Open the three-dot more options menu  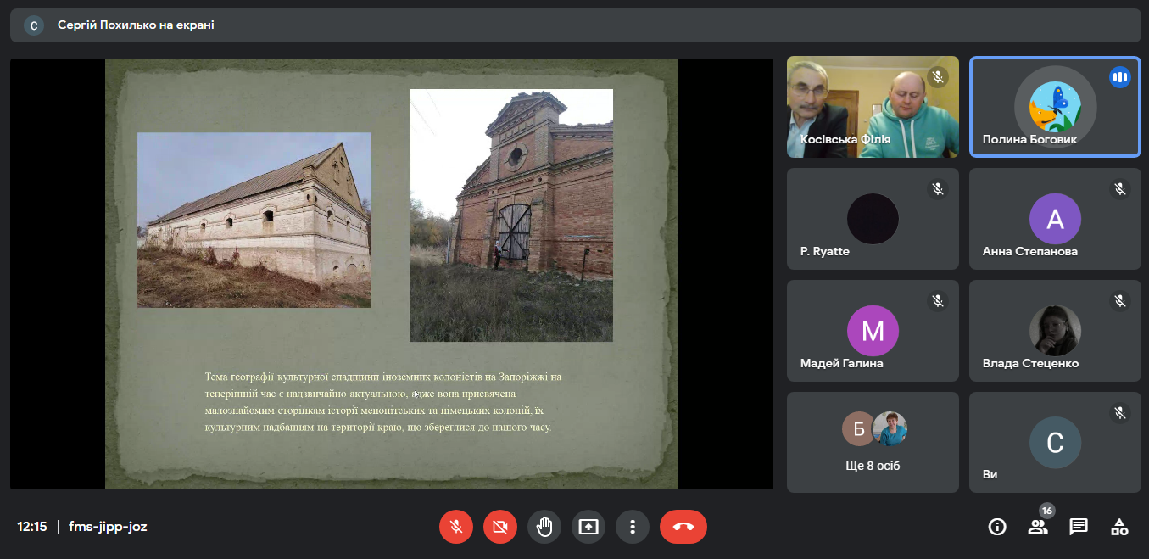(x=632, y=527)
